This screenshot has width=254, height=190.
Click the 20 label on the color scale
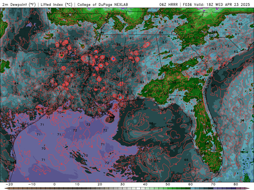(100, 184)
